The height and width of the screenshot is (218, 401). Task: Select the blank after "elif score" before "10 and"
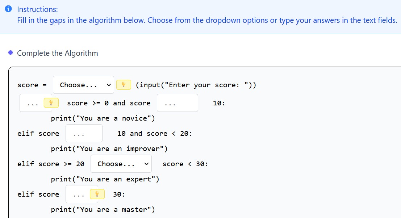(84, 134)
